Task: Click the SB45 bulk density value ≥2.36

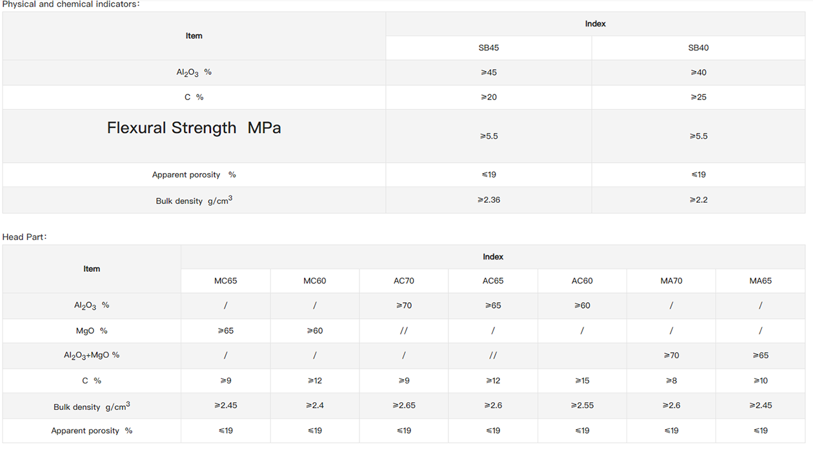Action: coord(488,200)
